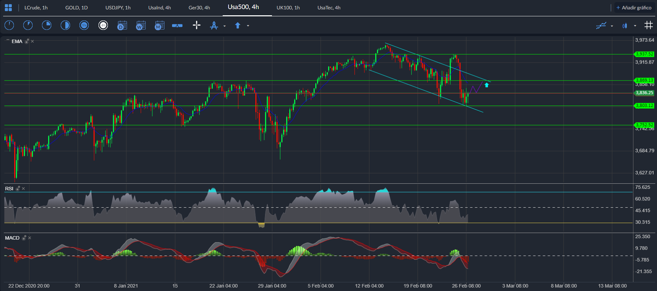The width and height of the screenshot is (657, 291).
Task: Switch to the monthly (M) timeframe
Action: pos(160,25)
